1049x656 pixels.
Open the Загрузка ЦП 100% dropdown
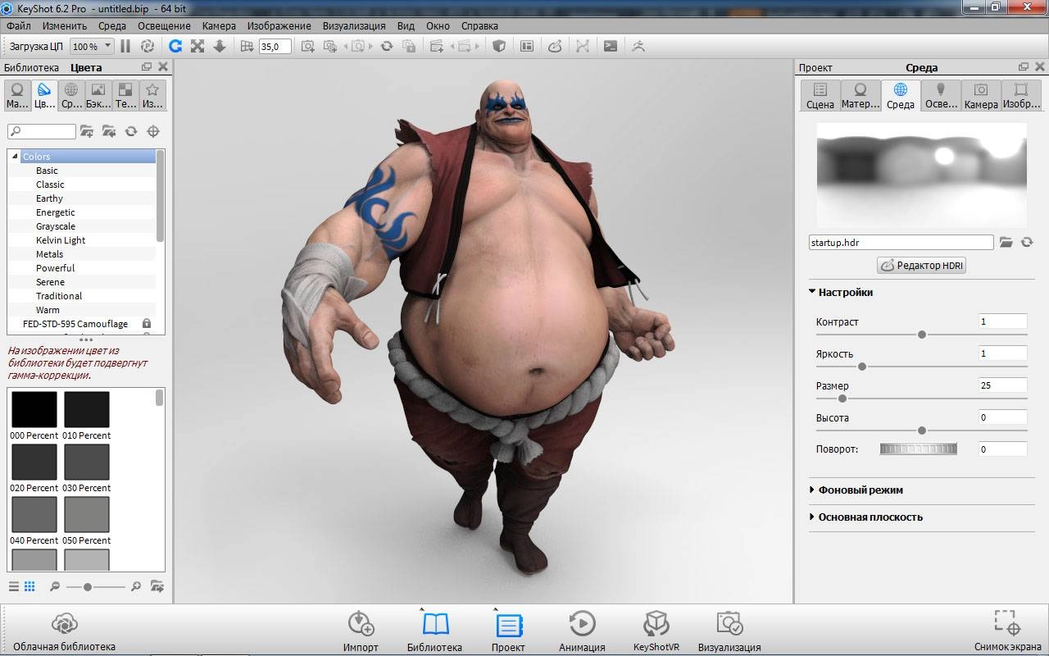click(x=92, y=47)
